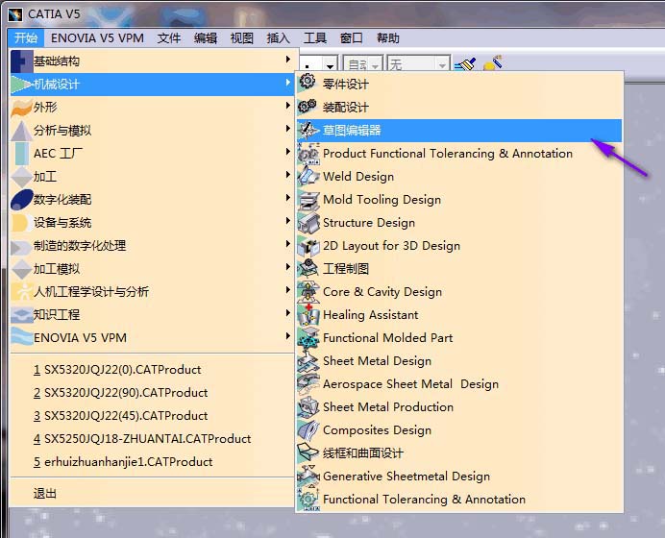Select the 设备与系统 menu entry
The height and width of the screenshot is (538, 665).
(152, 223)
